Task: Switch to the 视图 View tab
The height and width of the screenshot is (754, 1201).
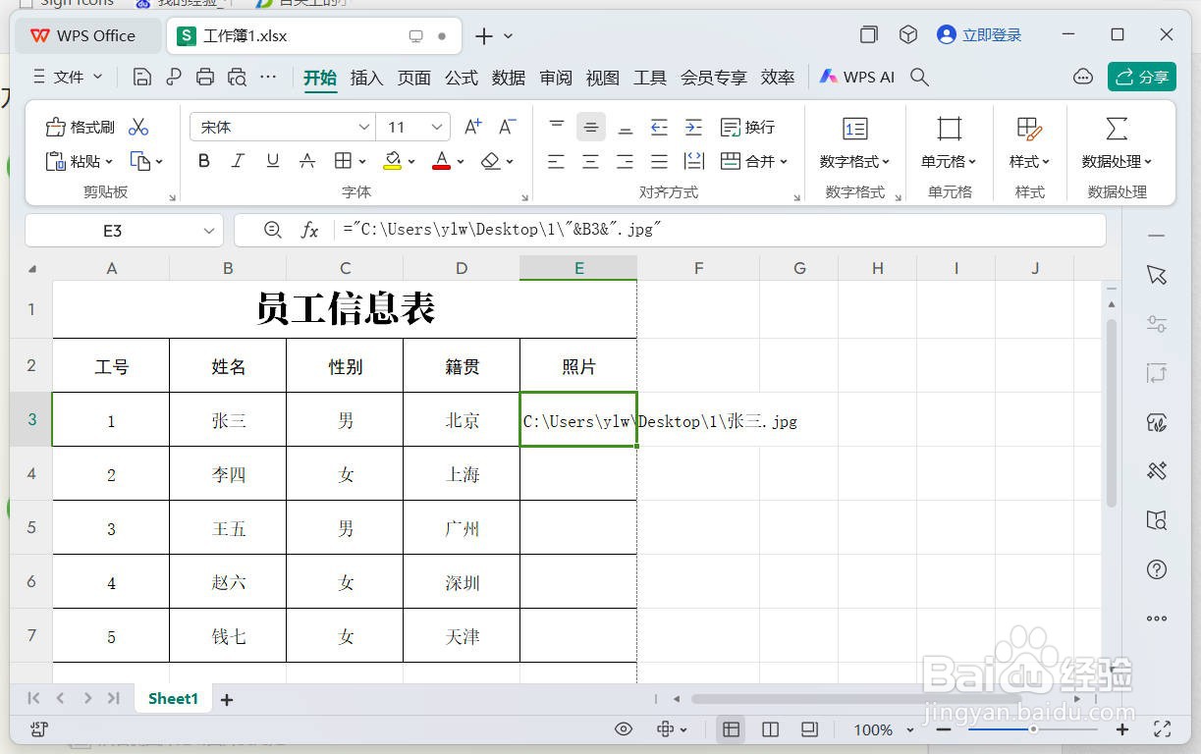Action: pyautogui.click(x=602, y=78)
